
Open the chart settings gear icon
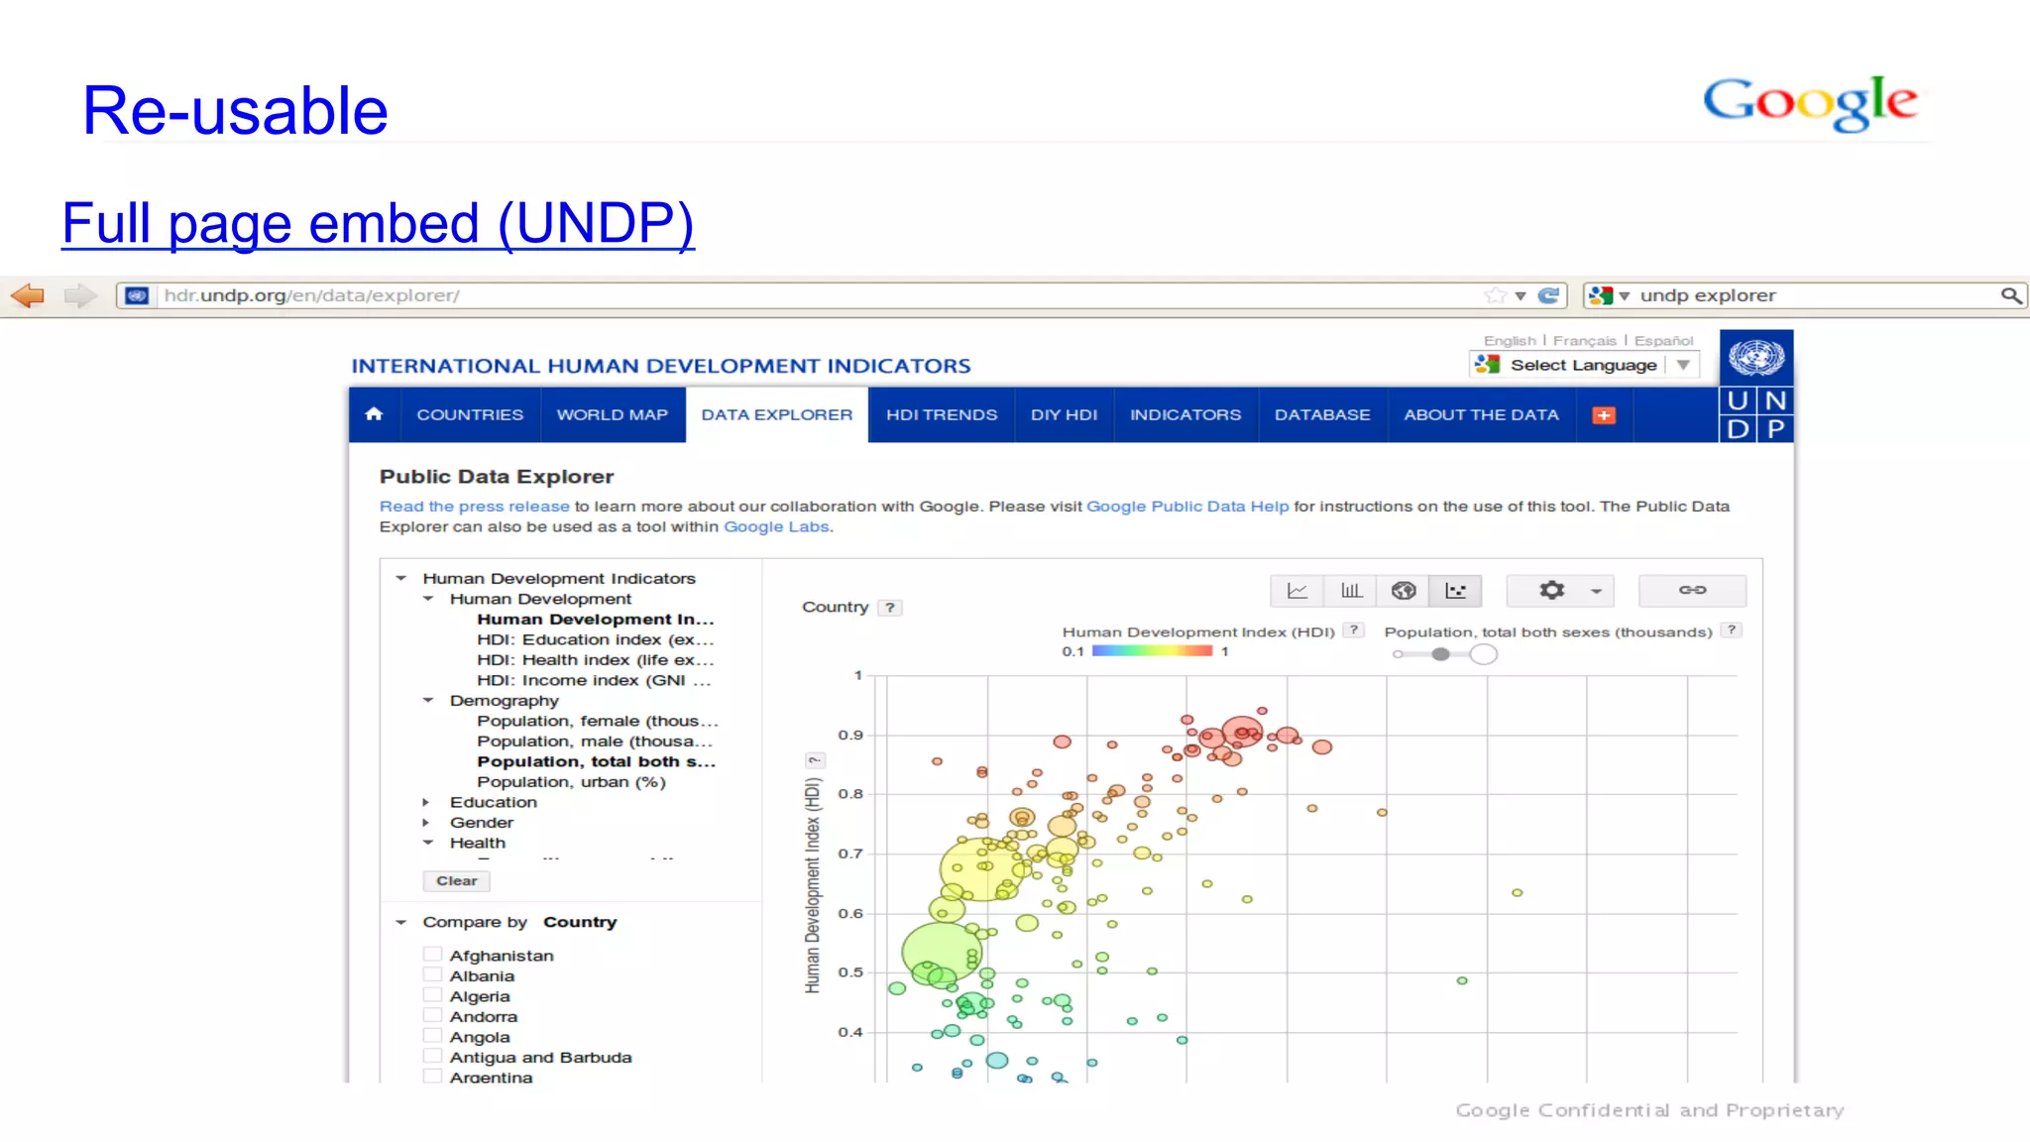[1551, 591]
